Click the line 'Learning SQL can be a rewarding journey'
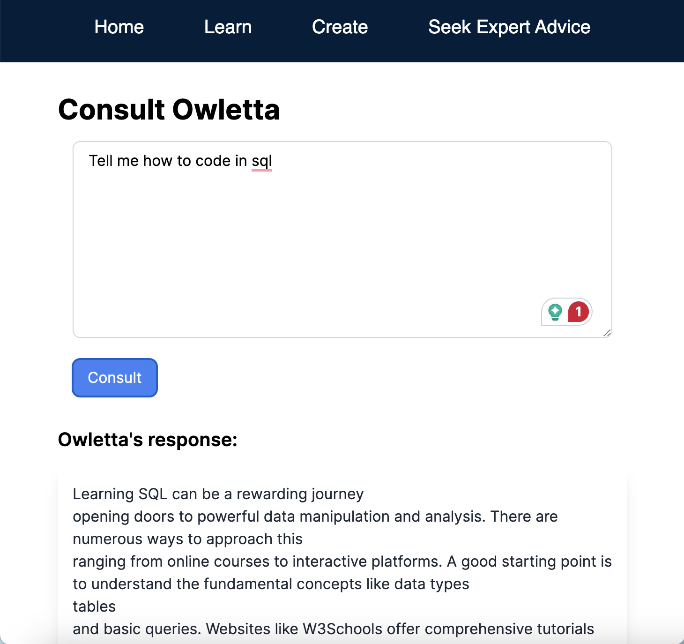The width and height of the screenshot is (684, 644). point(218,494)
